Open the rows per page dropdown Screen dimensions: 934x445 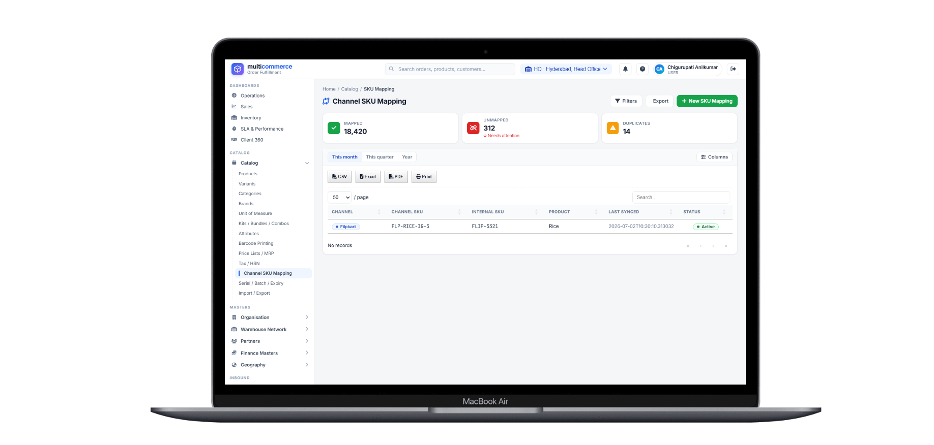(339, 197)
